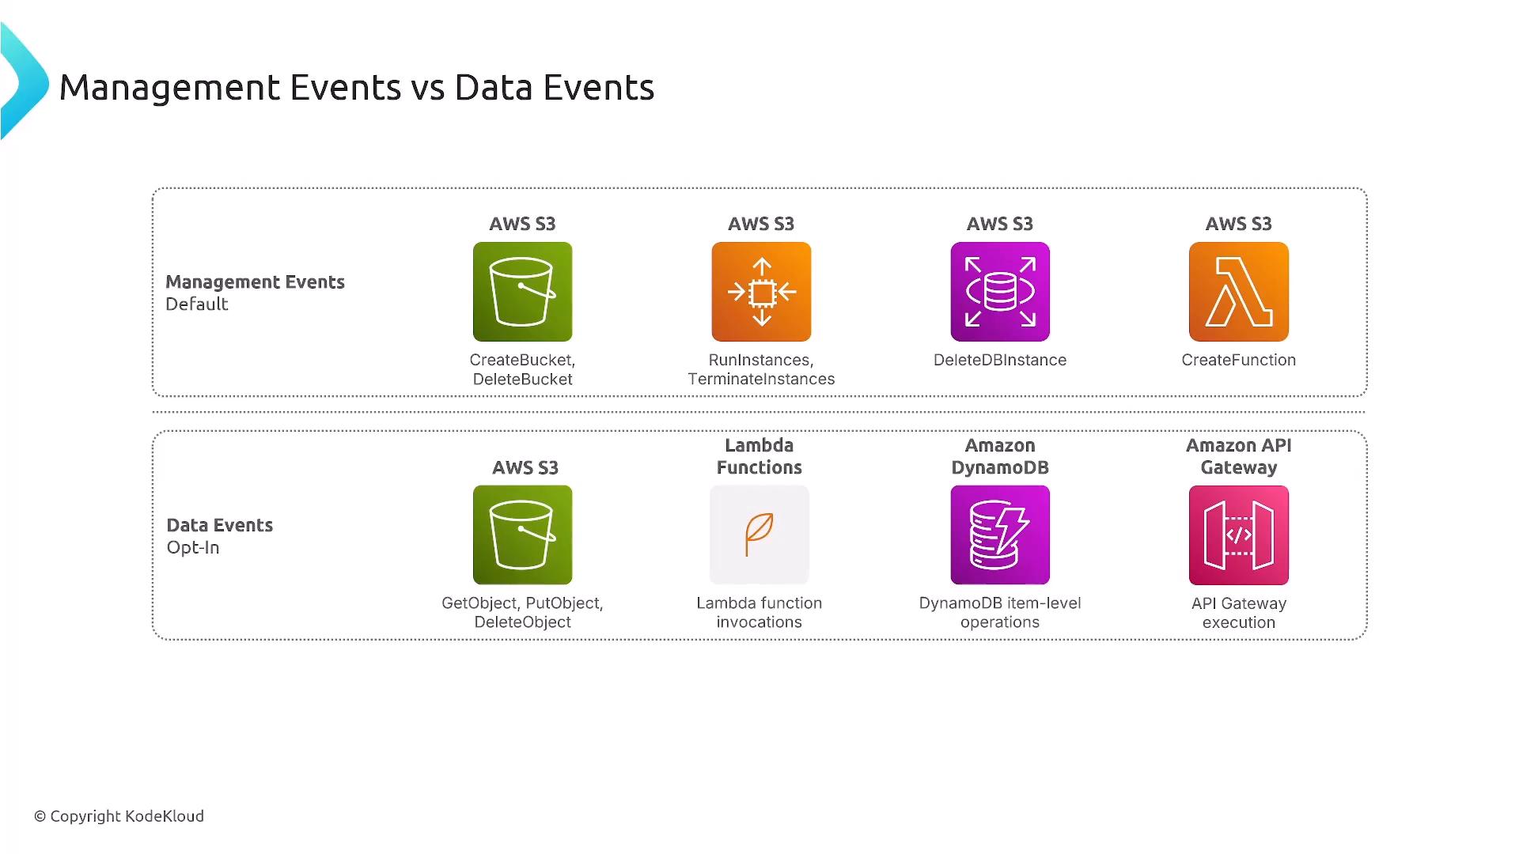The height and width of the screenshot is (854, 1519).
Task: Click "DynamoDB item-level operations" caption
Action: (x=1000, y=612)
